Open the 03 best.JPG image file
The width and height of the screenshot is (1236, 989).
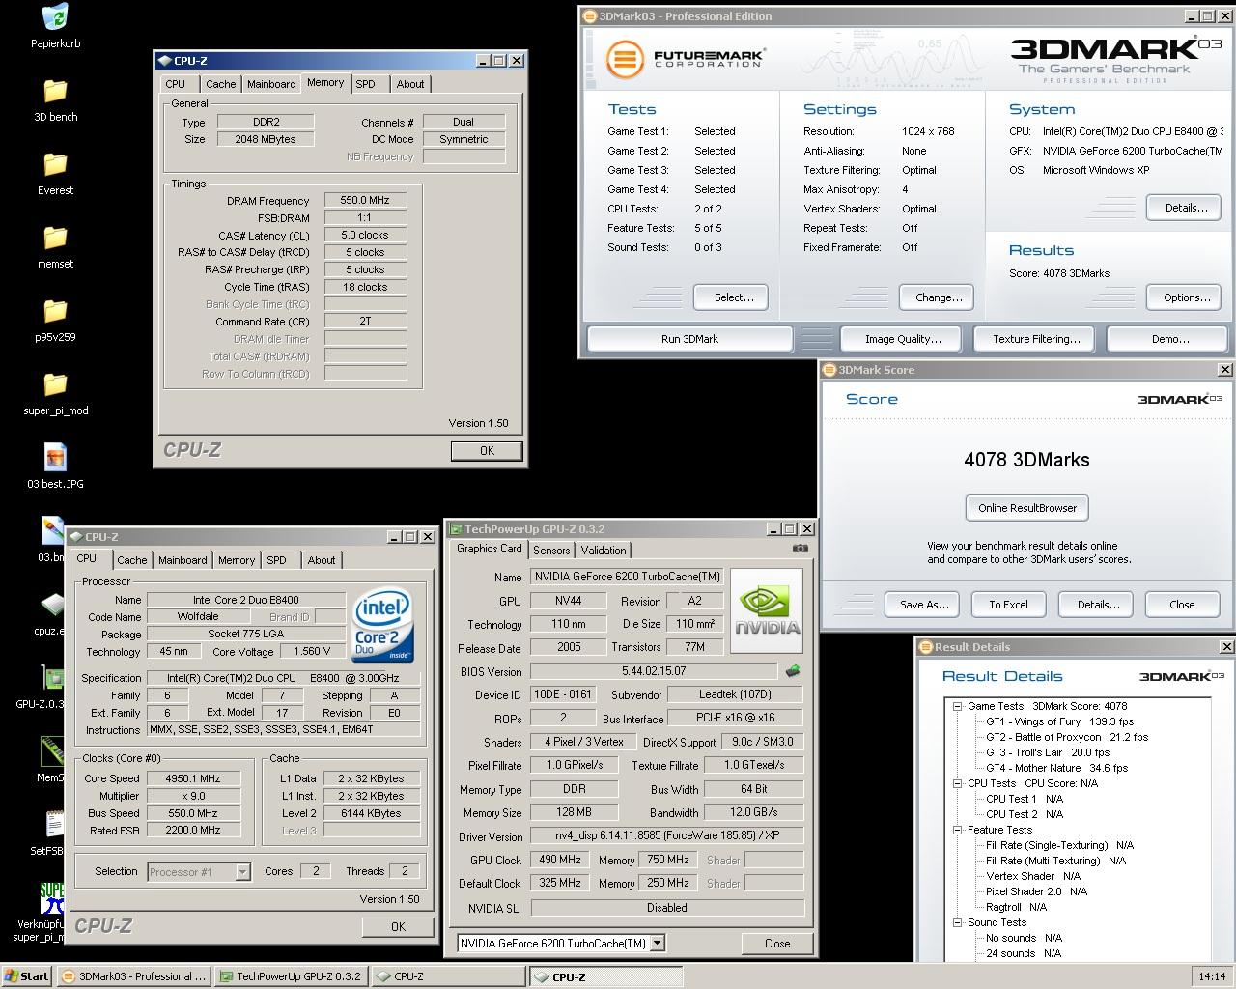coord(55,458)
